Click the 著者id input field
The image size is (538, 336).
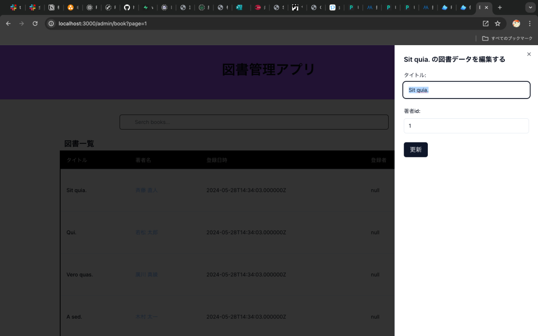(x=466, y=126)
